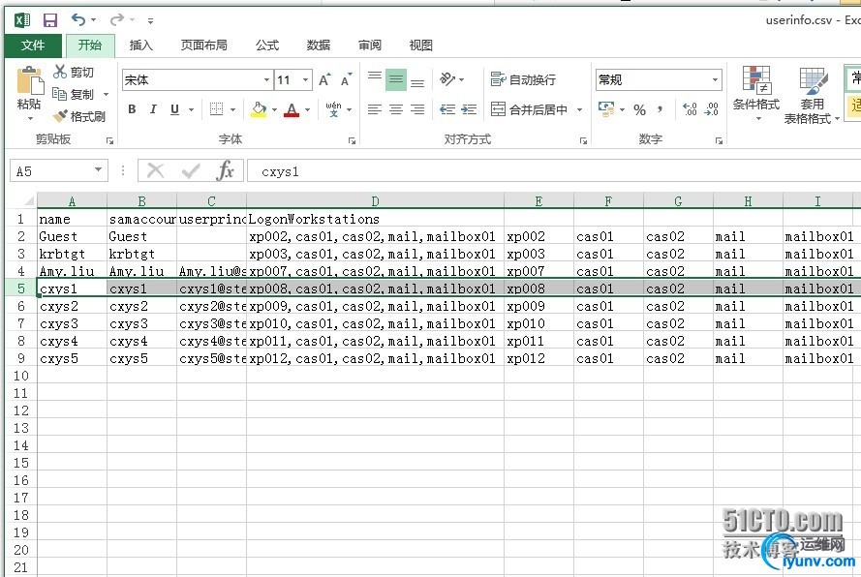The height and width of the screenshot is (577, 861).
Task: Open the 常规 number format dropdown
Action: click(715, 80)
